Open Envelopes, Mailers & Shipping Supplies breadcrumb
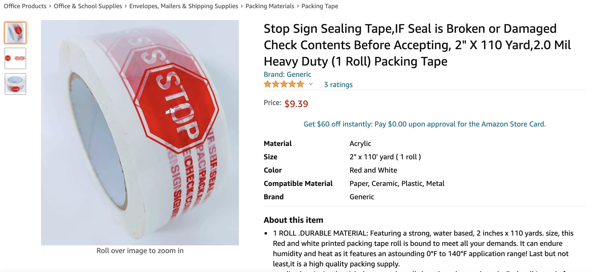This screenshot has width=592, height=272. click(183, 6)
